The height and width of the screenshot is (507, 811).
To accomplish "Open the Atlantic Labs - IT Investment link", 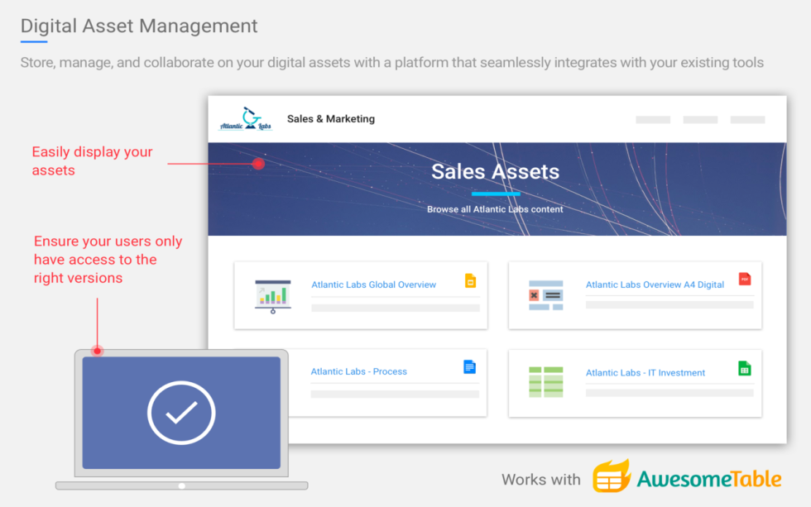I will (x=645, y=372).
